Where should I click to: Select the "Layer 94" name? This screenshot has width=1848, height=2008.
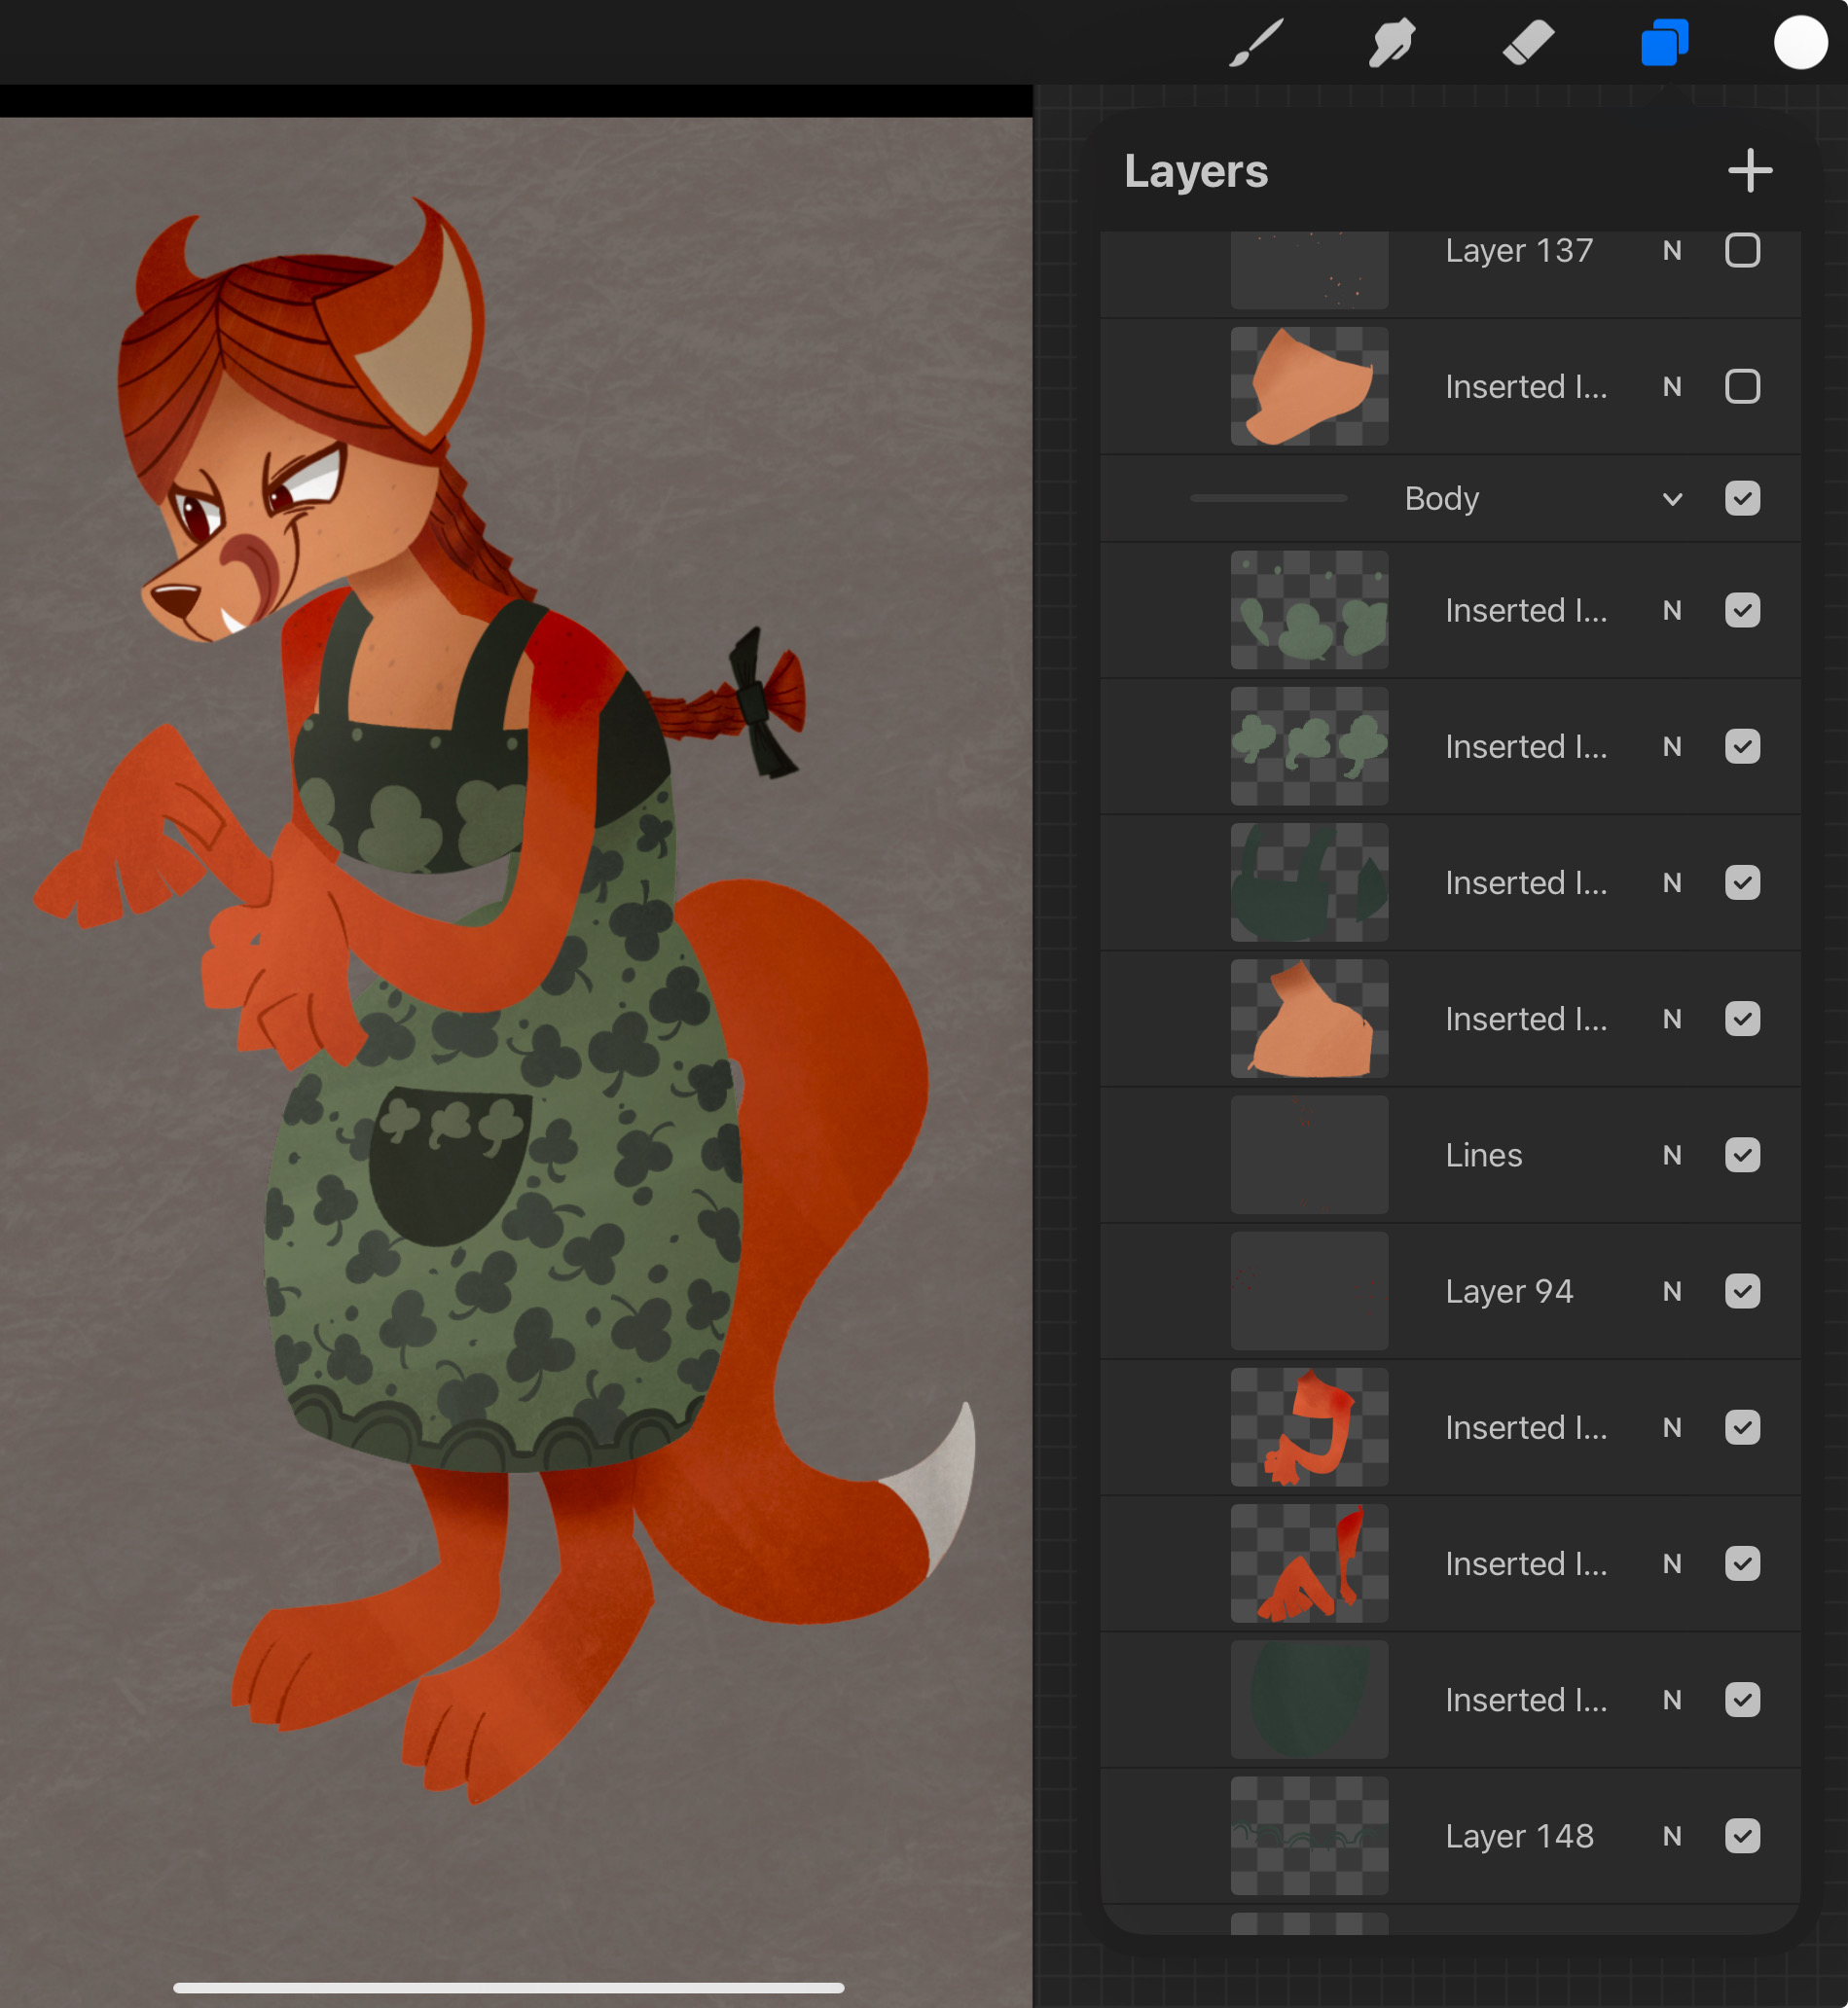point(1509,1292)
